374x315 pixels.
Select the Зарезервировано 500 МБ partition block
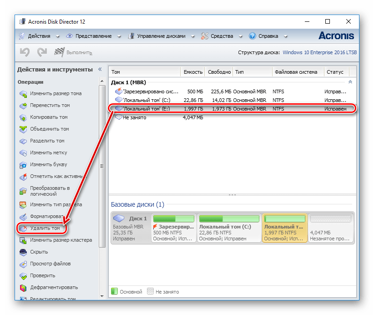(x=174, y=228)
